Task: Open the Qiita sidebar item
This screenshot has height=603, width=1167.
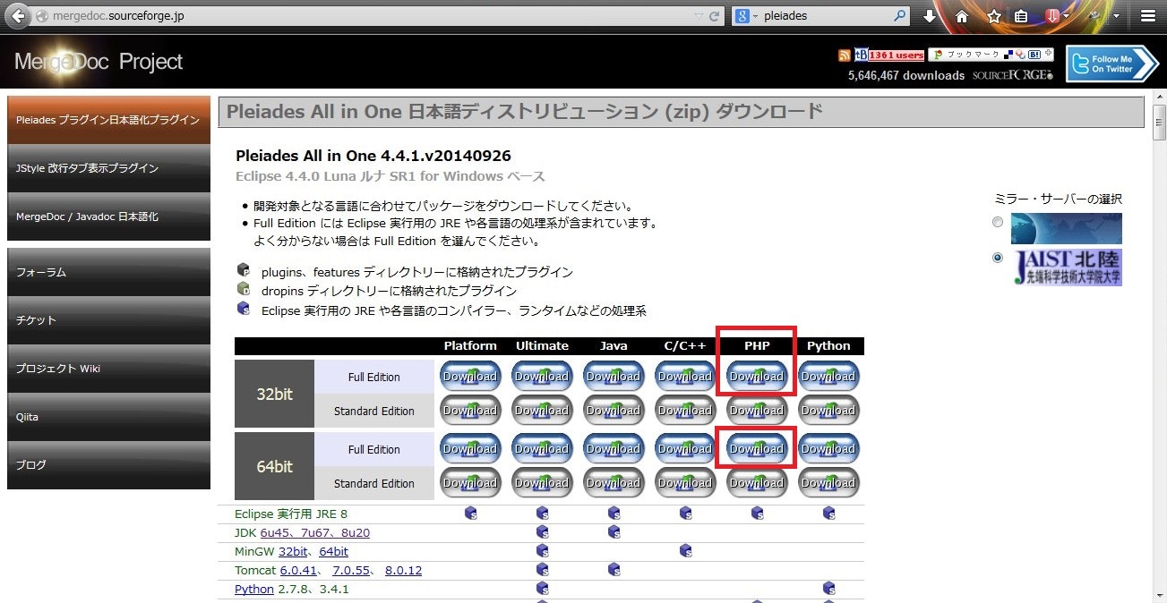Action: coord(108,417)
